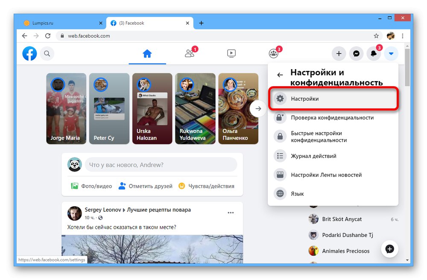
Task: Click the plus Create button in header
Action: pos(339,54)
